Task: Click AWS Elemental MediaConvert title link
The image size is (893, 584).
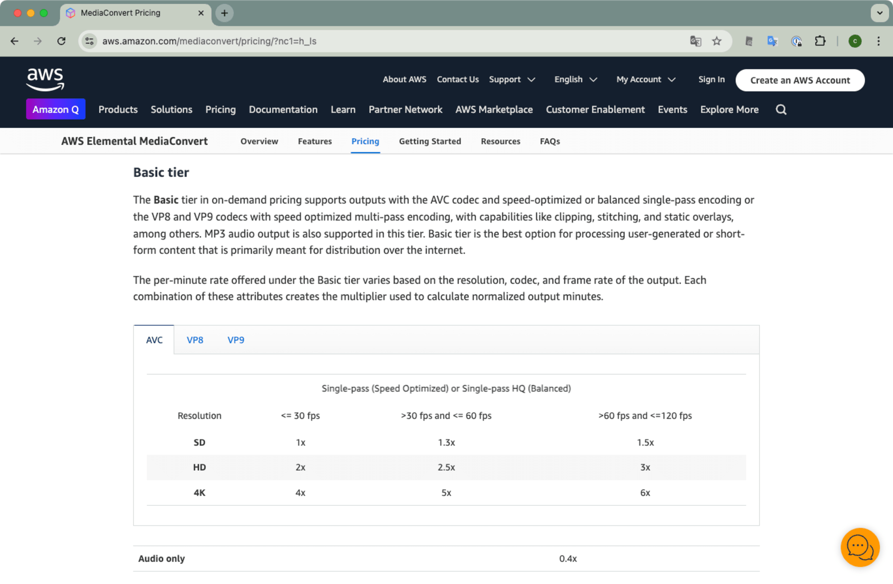Action: (x=134, y=141)
